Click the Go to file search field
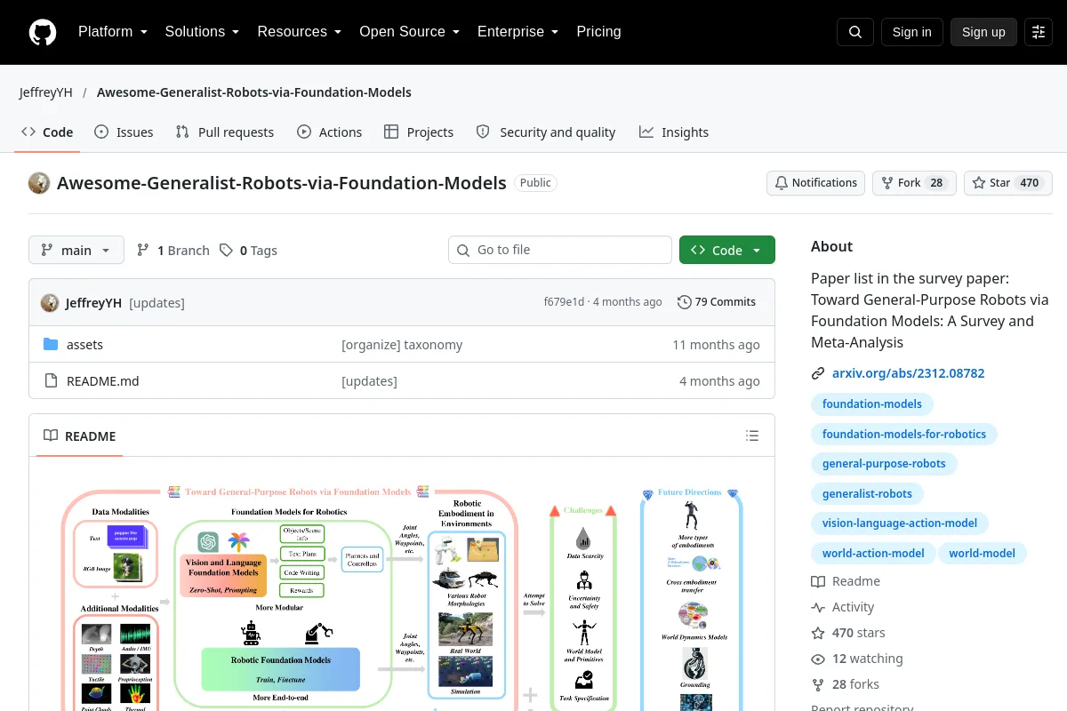This screenshot has height=711, width=1067. [x=560, y=250]
